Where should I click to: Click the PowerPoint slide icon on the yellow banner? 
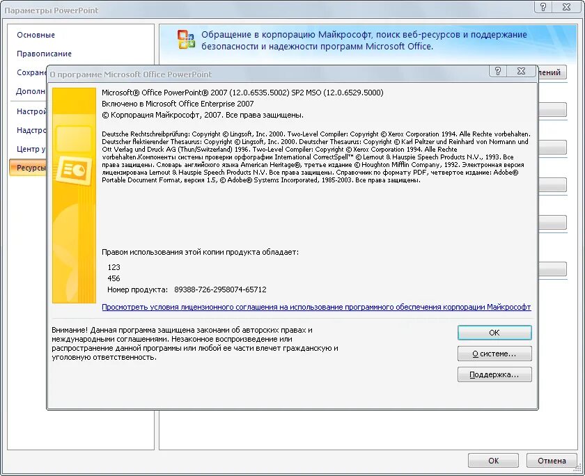pyautogui.click(x=74, y=170)
